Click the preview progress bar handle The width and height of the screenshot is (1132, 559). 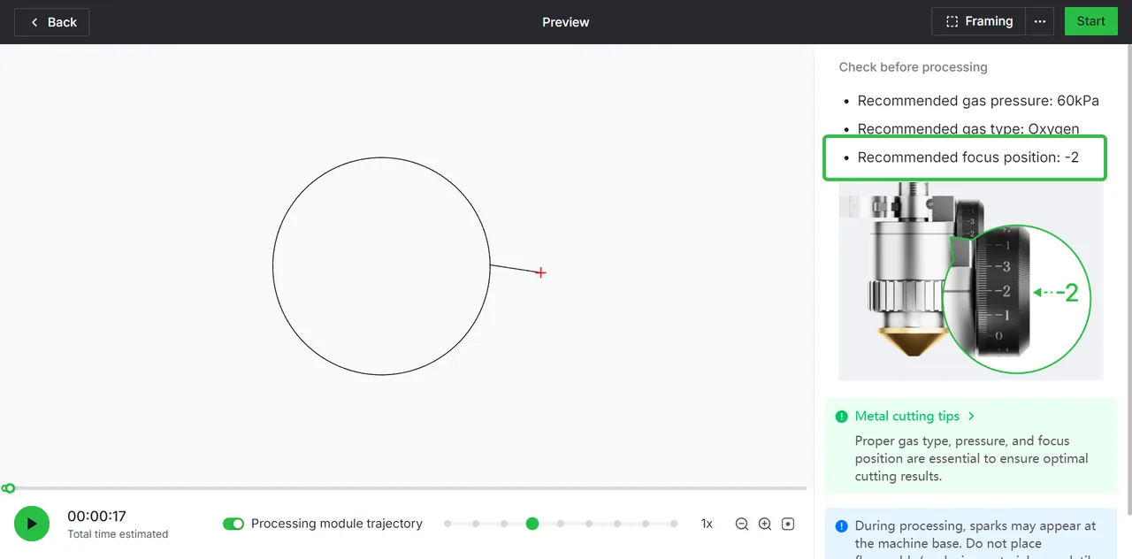point(9,488)
